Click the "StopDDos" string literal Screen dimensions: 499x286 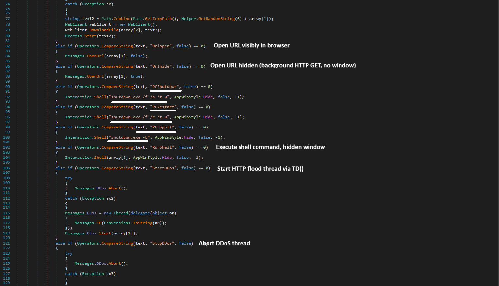click(163, 243)
